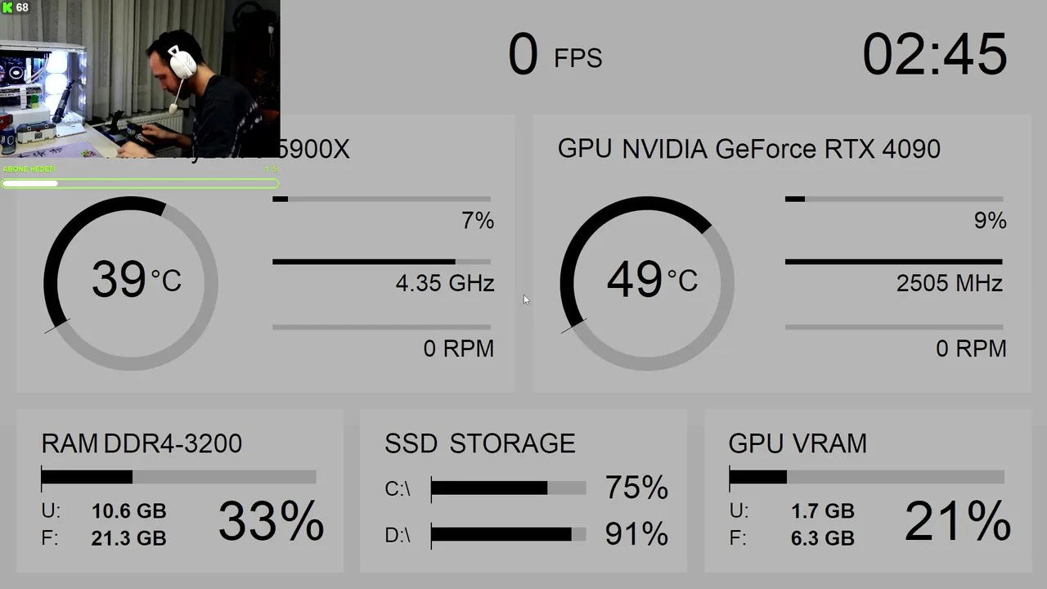This screenshot has width=1047, height=589.
Task: Click the 02:45 clock display
Action: coord(934,56)
